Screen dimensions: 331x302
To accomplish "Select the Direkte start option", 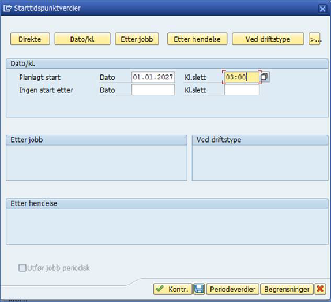I will click(x=30, y=39).
